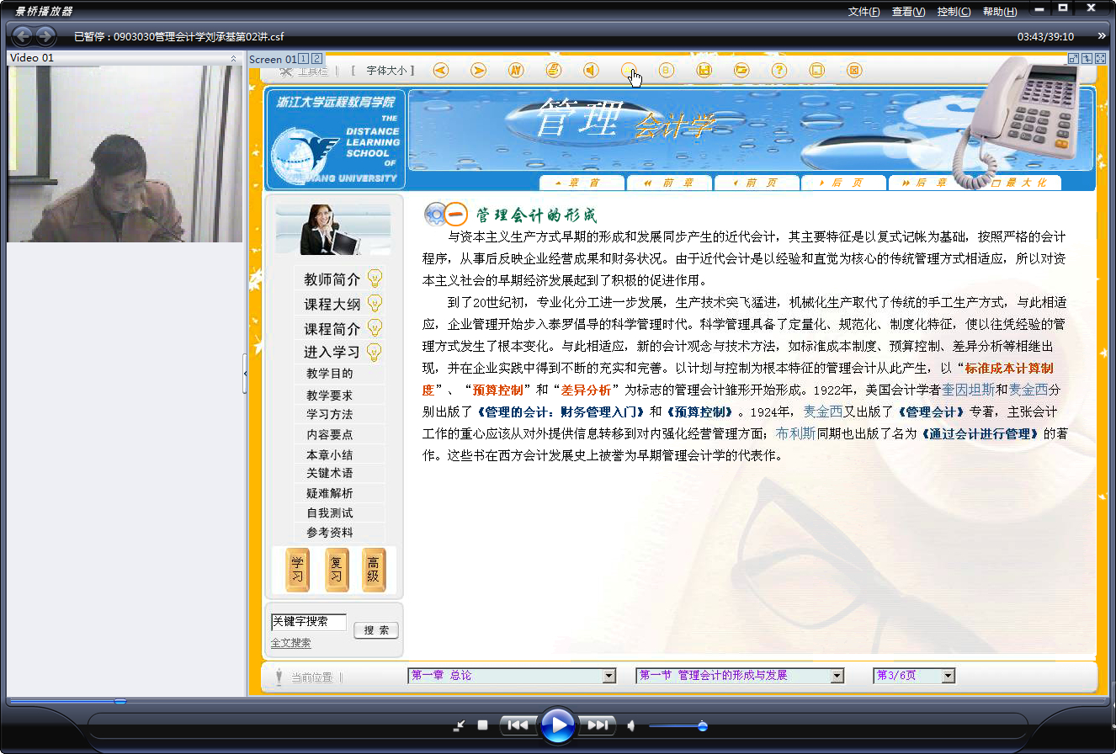
Task: Open the 查看(V) menu
Action: coord(909,12)
